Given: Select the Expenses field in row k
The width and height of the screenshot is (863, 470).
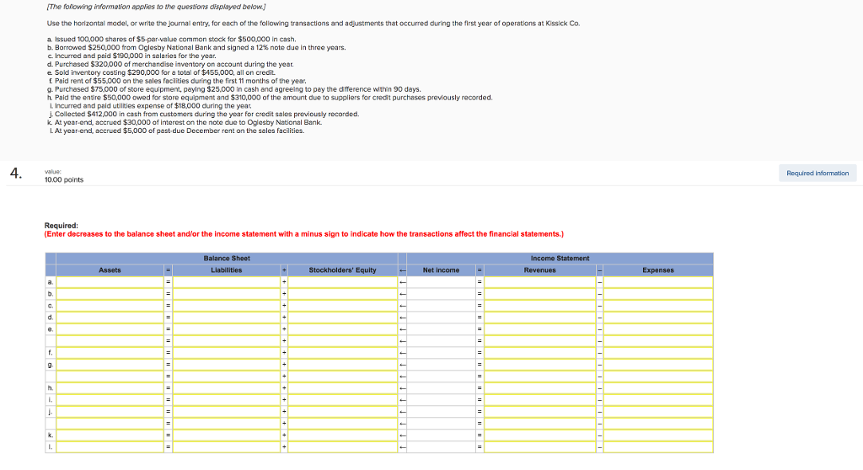Looking at the screenshot, I should click(658, 435).
